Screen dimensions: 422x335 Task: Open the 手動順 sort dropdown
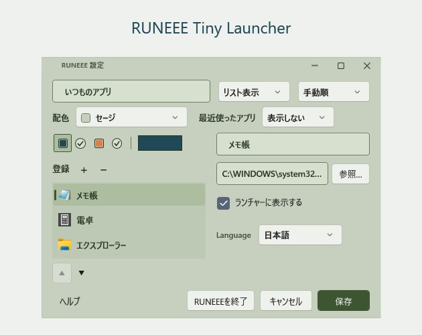334,92
